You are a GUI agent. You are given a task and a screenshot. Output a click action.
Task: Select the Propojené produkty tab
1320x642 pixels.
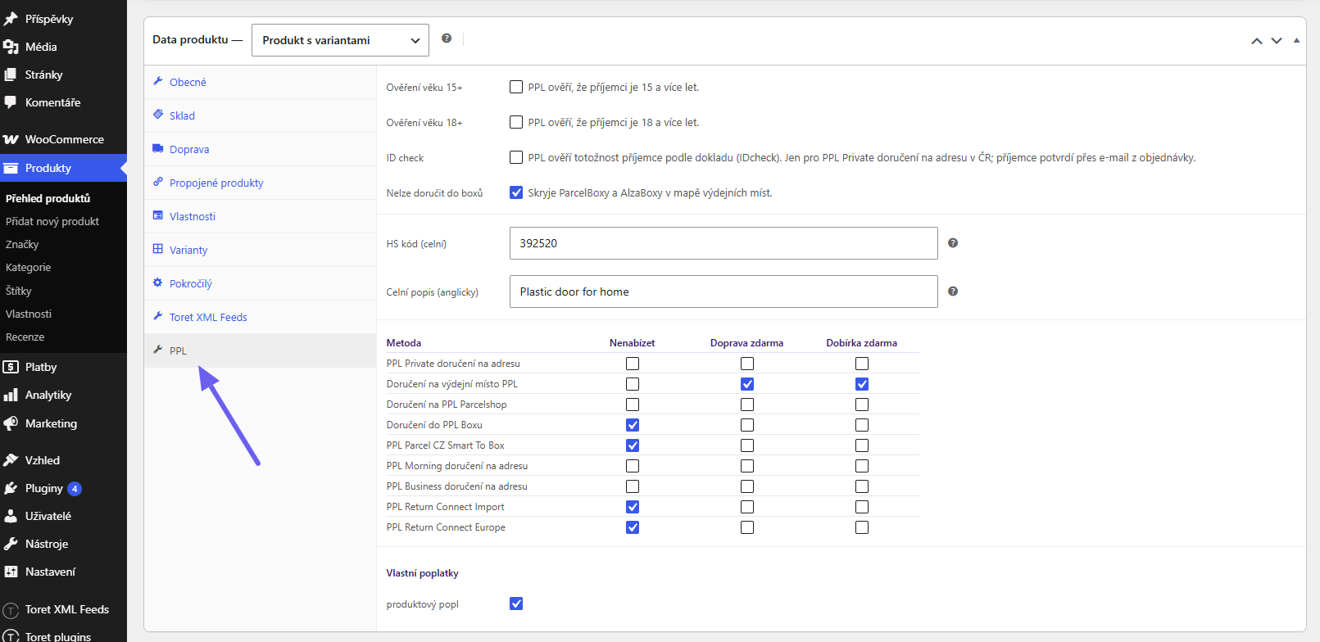point(260,183)
